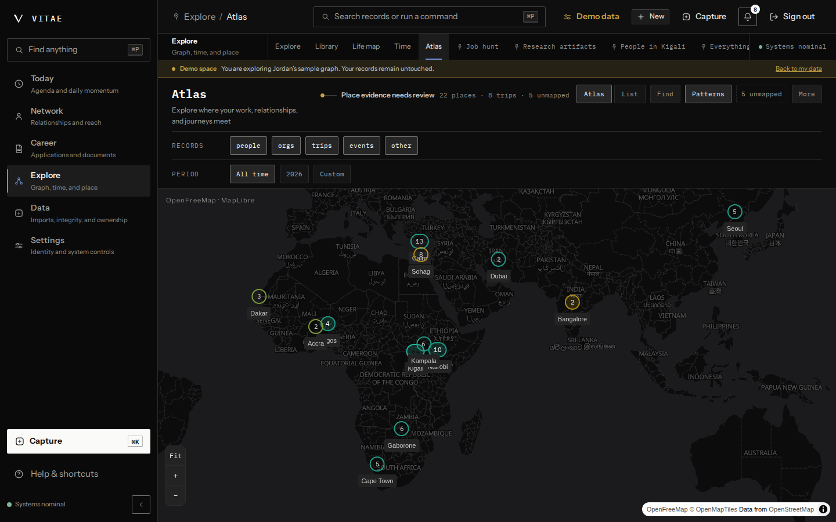The image size is (836, 522).
Task: Open the Dakar cluster marker with 3
Action: coord(259,296)
